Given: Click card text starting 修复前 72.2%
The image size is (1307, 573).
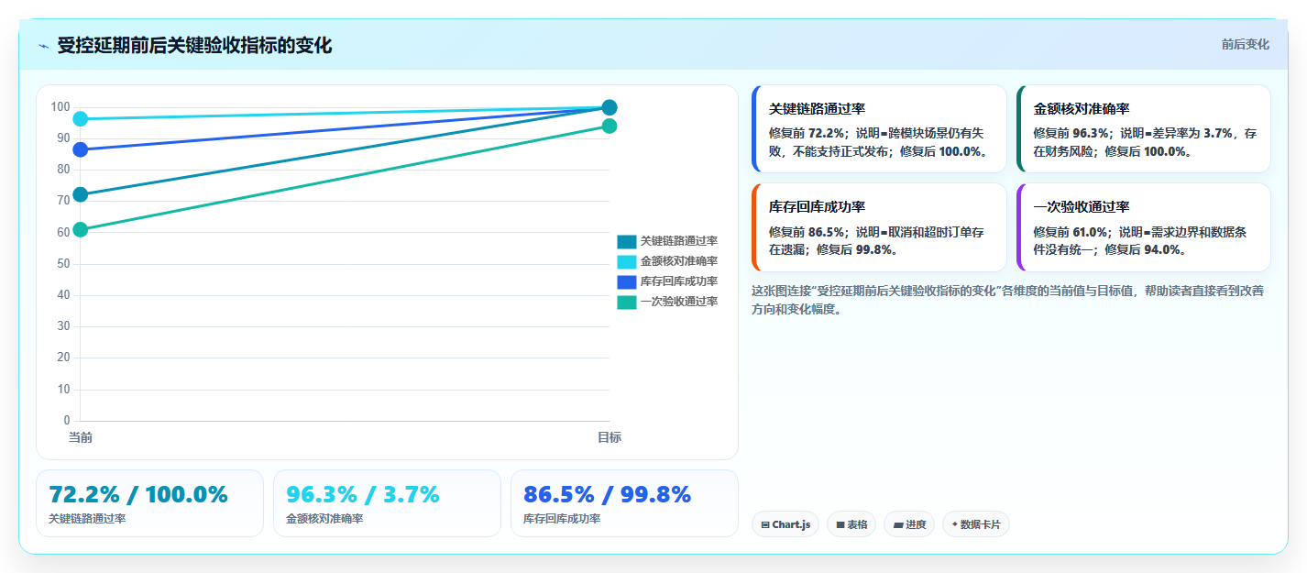Looking at the screenshot, I should (879, 142).
